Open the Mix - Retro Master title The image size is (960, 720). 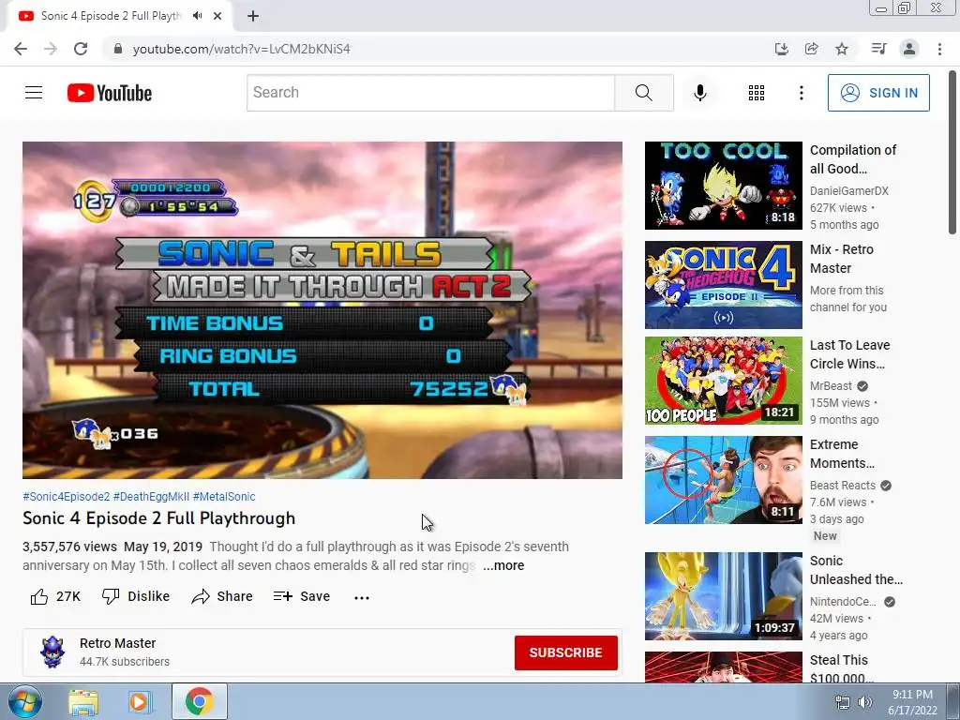click(x=841, y=259)
